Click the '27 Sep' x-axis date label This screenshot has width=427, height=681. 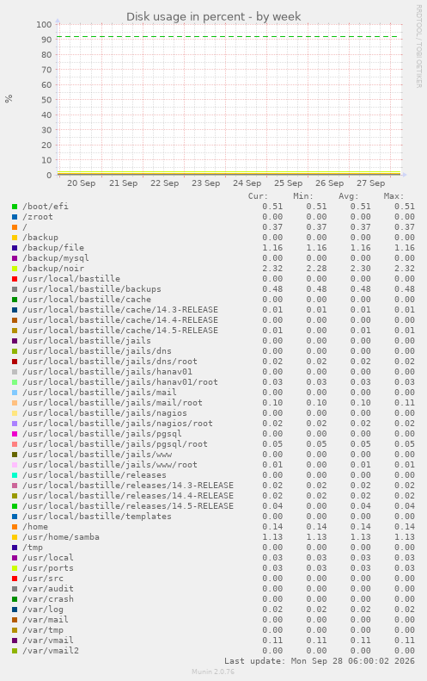(370, 183)
